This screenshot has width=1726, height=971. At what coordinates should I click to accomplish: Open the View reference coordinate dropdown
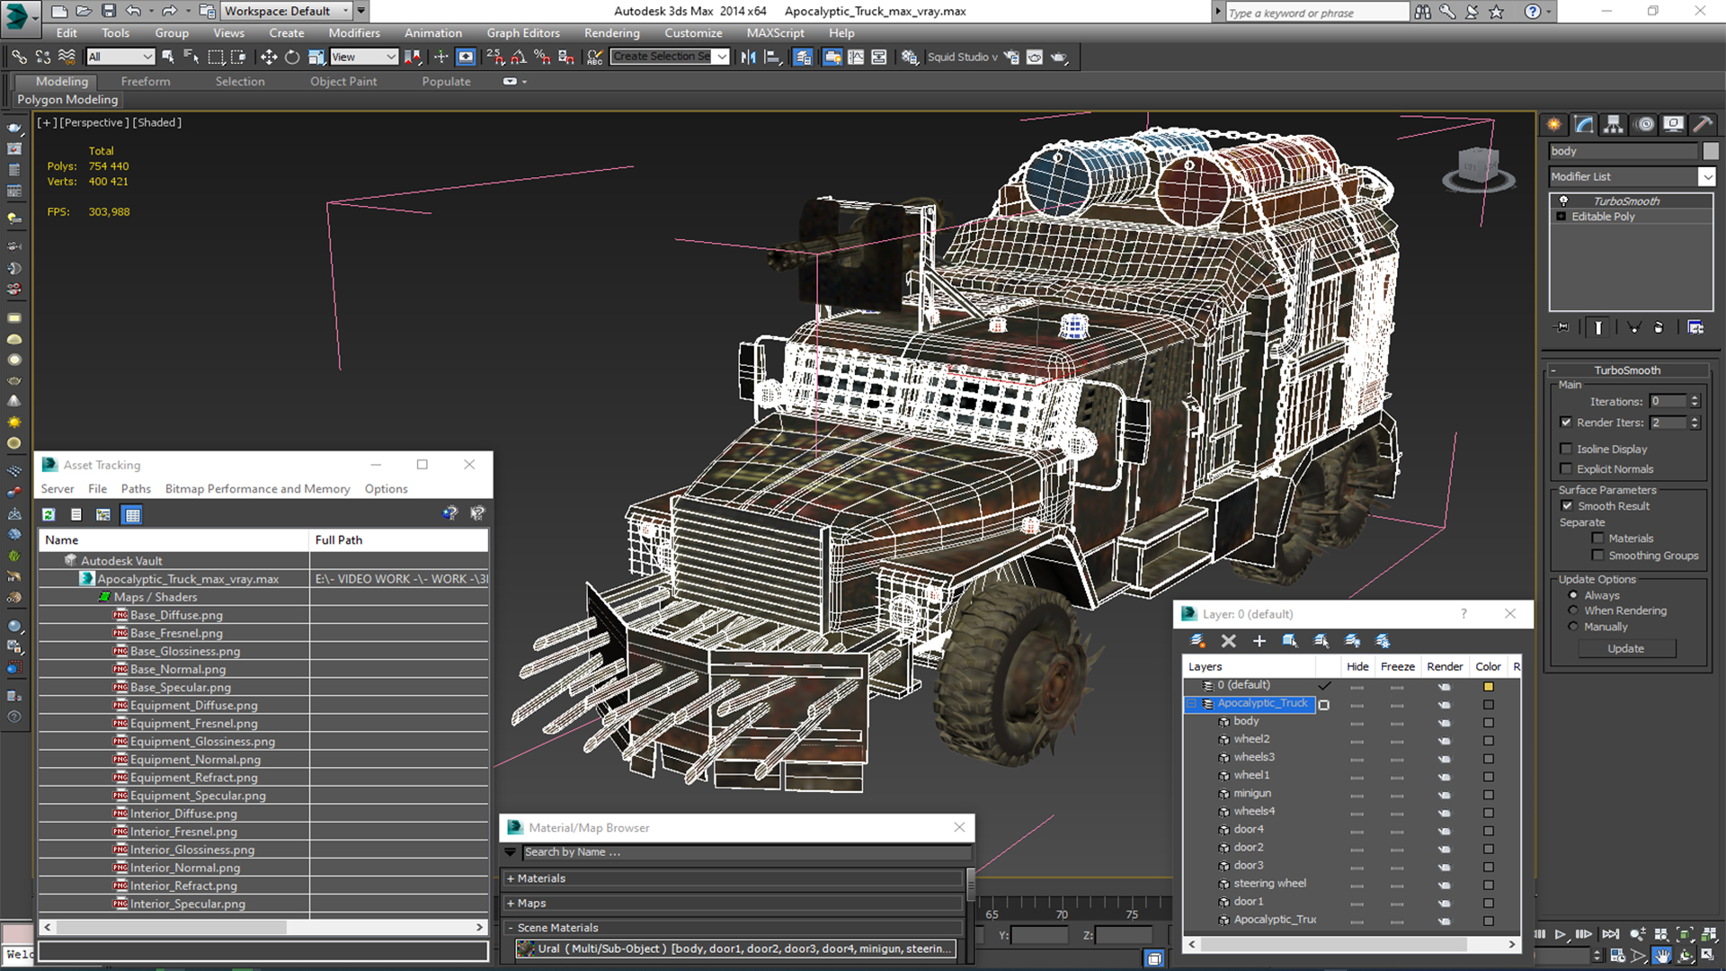coord(364,57)
